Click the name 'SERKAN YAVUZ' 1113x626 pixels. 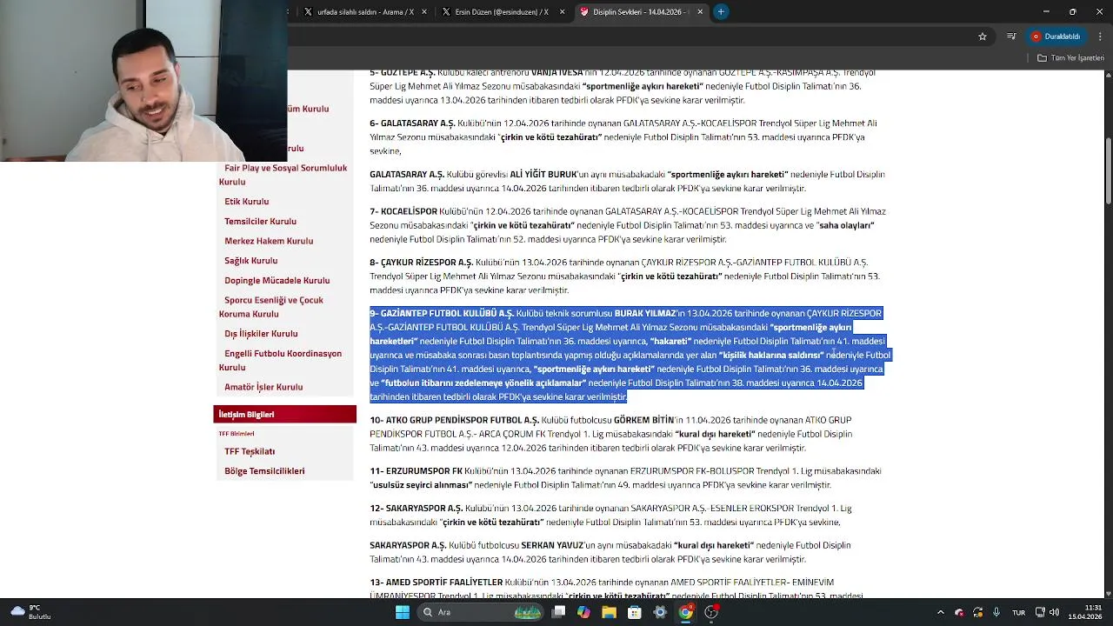[x=552, y=546]
